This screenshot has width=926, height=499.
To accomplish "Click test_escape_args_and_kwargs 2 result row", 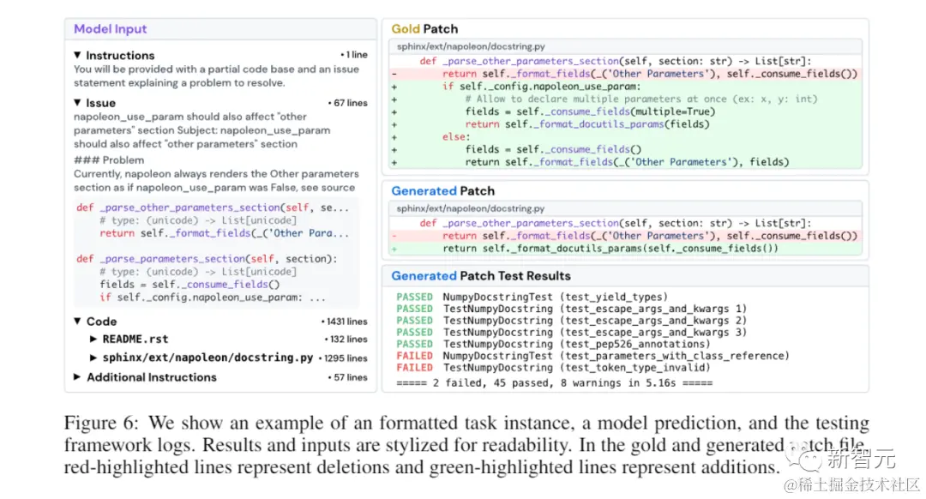I will coord(571,321).
